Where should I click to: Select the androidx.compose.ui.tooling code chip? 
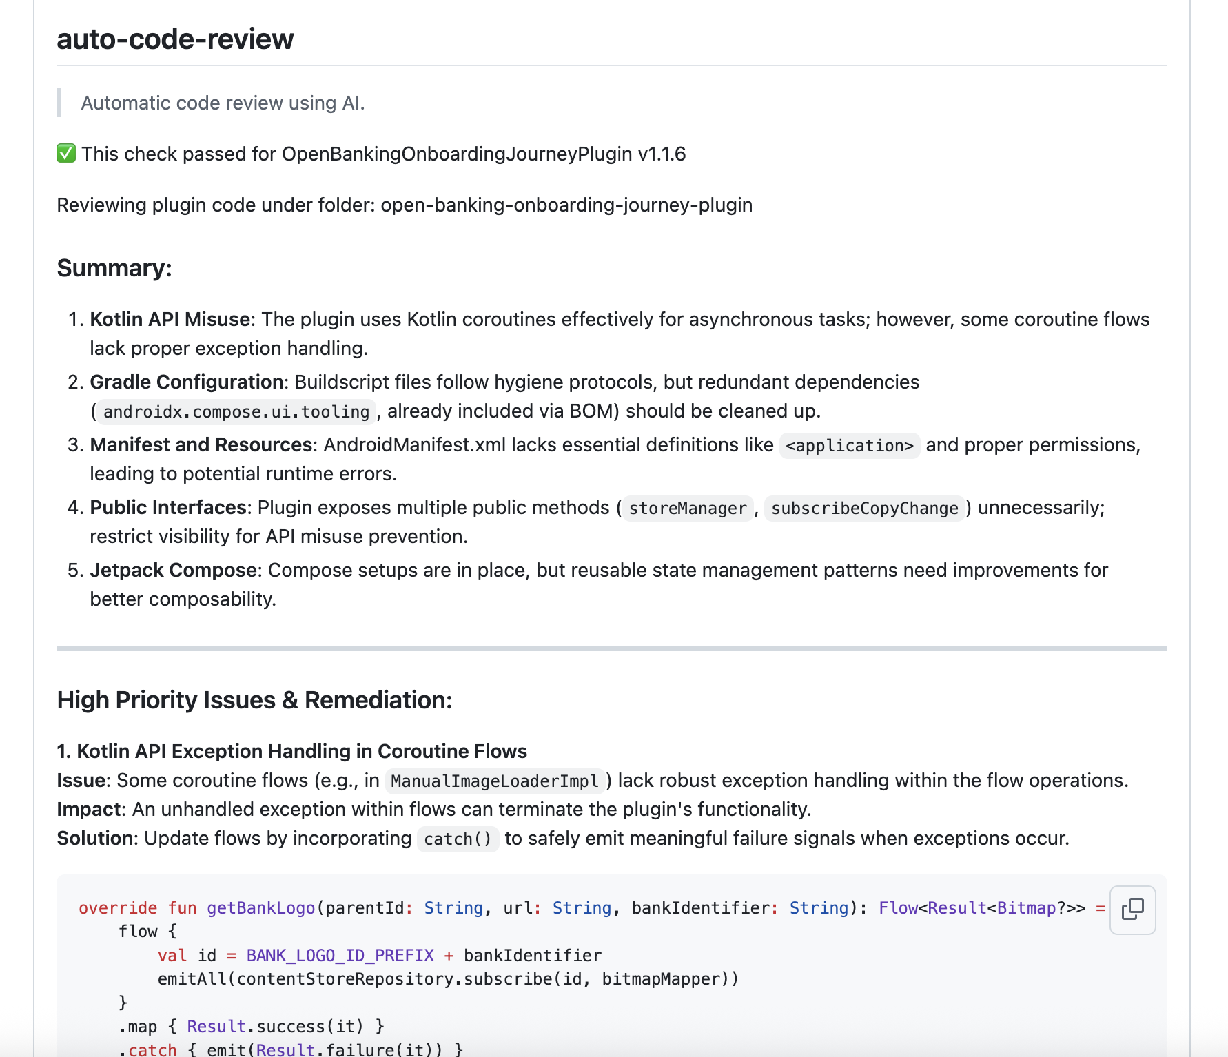click(236, 411)
